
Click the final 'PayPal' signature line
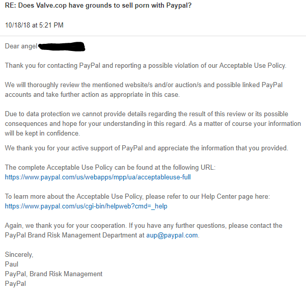[15, 283]
